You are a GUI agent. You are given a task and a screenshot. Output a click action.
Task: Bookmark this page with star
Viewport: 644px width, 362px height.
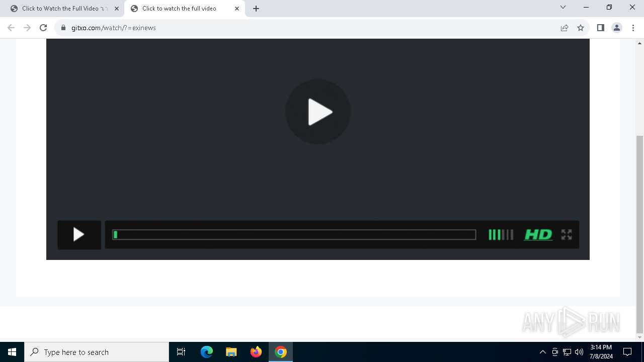[x=581, y=28]
